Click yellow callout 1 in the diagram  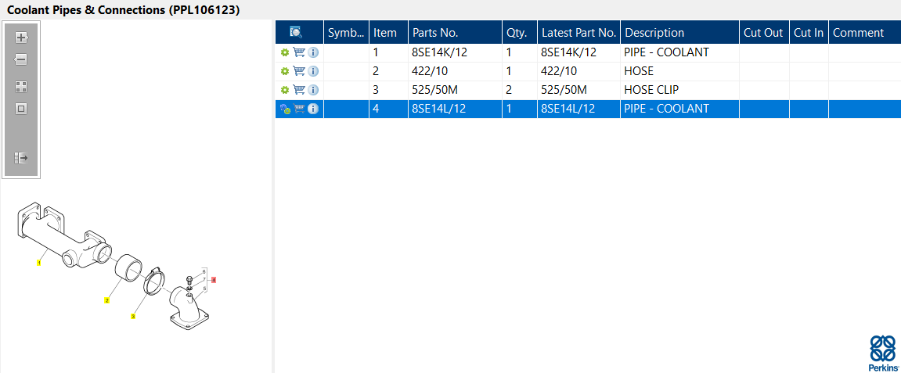click(x=38, y=264)
